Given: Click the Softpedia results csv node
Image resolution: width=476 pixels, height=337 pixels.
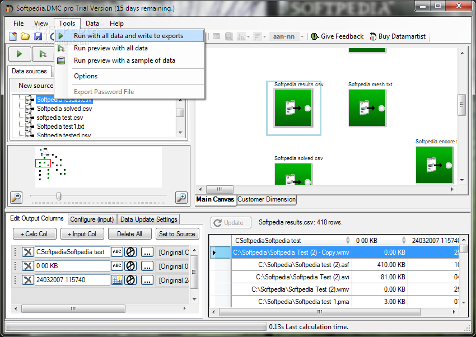Looking at the screenshot, I should tap(293, 108).
